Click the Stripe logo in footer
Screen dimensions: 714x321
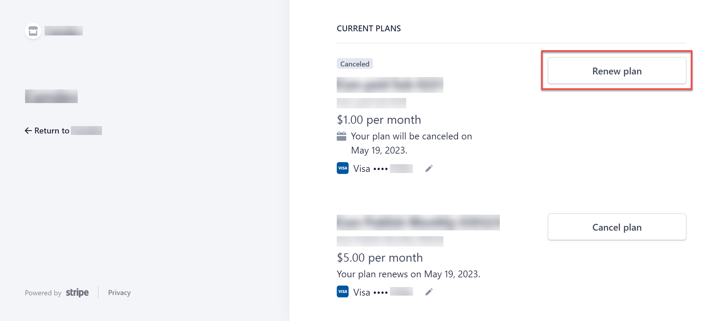(x=77, y=293)
